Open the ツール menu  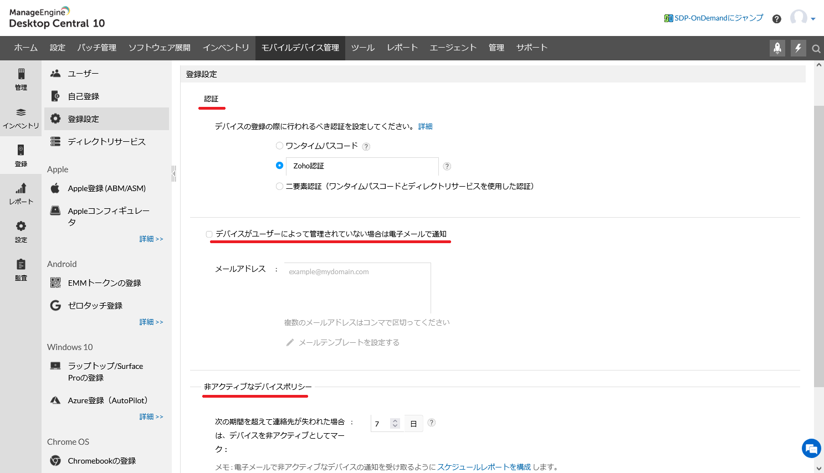pos(363,48)
